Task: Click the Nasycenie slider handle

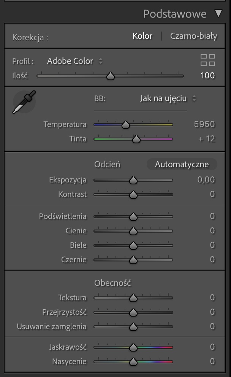Action: 133,362
